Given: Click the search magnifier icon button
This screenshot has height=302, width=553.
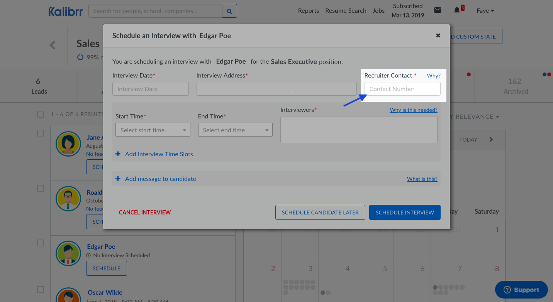Looking at the screenshot, I should coord(229,11).
